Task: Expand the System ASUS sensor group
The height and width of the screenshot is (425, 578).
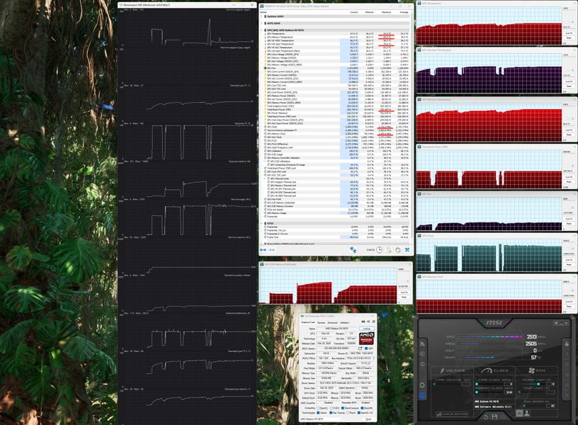Action: point(261,16)
